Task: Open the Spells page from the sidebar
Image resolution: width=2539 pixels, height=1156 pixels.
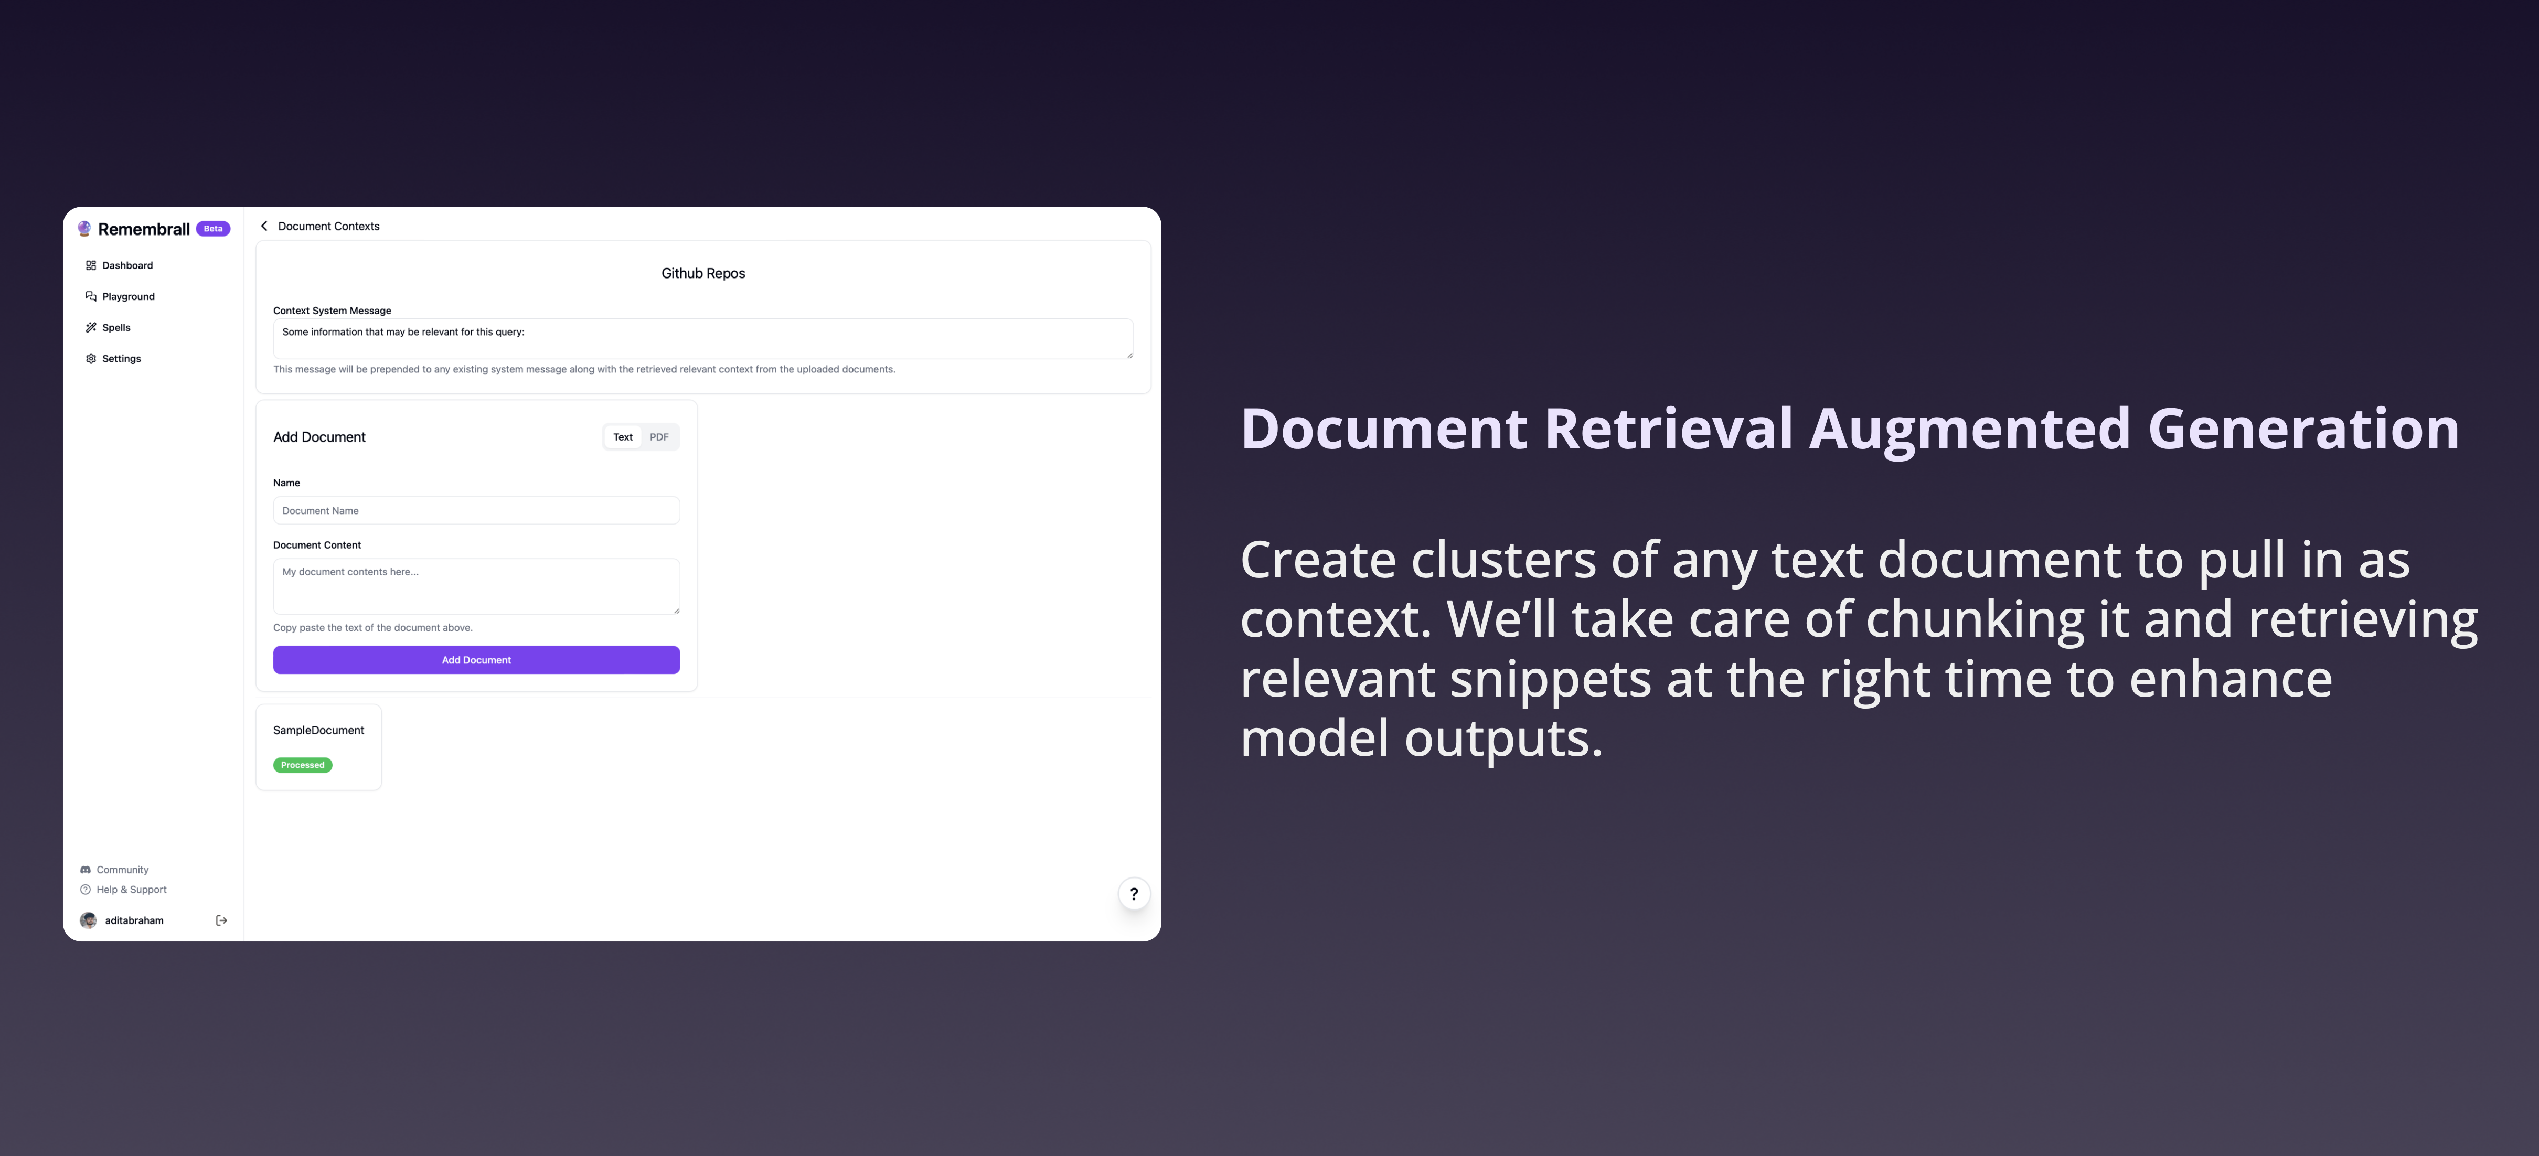Action: [x=116, y=328]
